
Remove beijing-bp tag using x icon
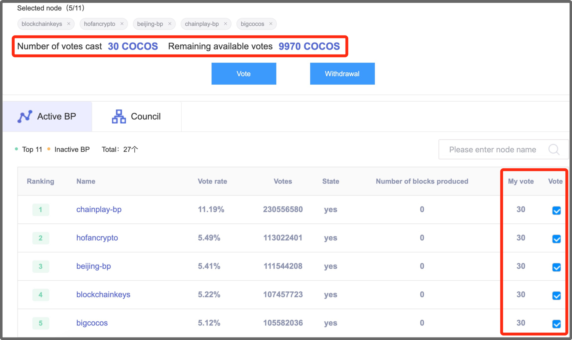point(170,24)
